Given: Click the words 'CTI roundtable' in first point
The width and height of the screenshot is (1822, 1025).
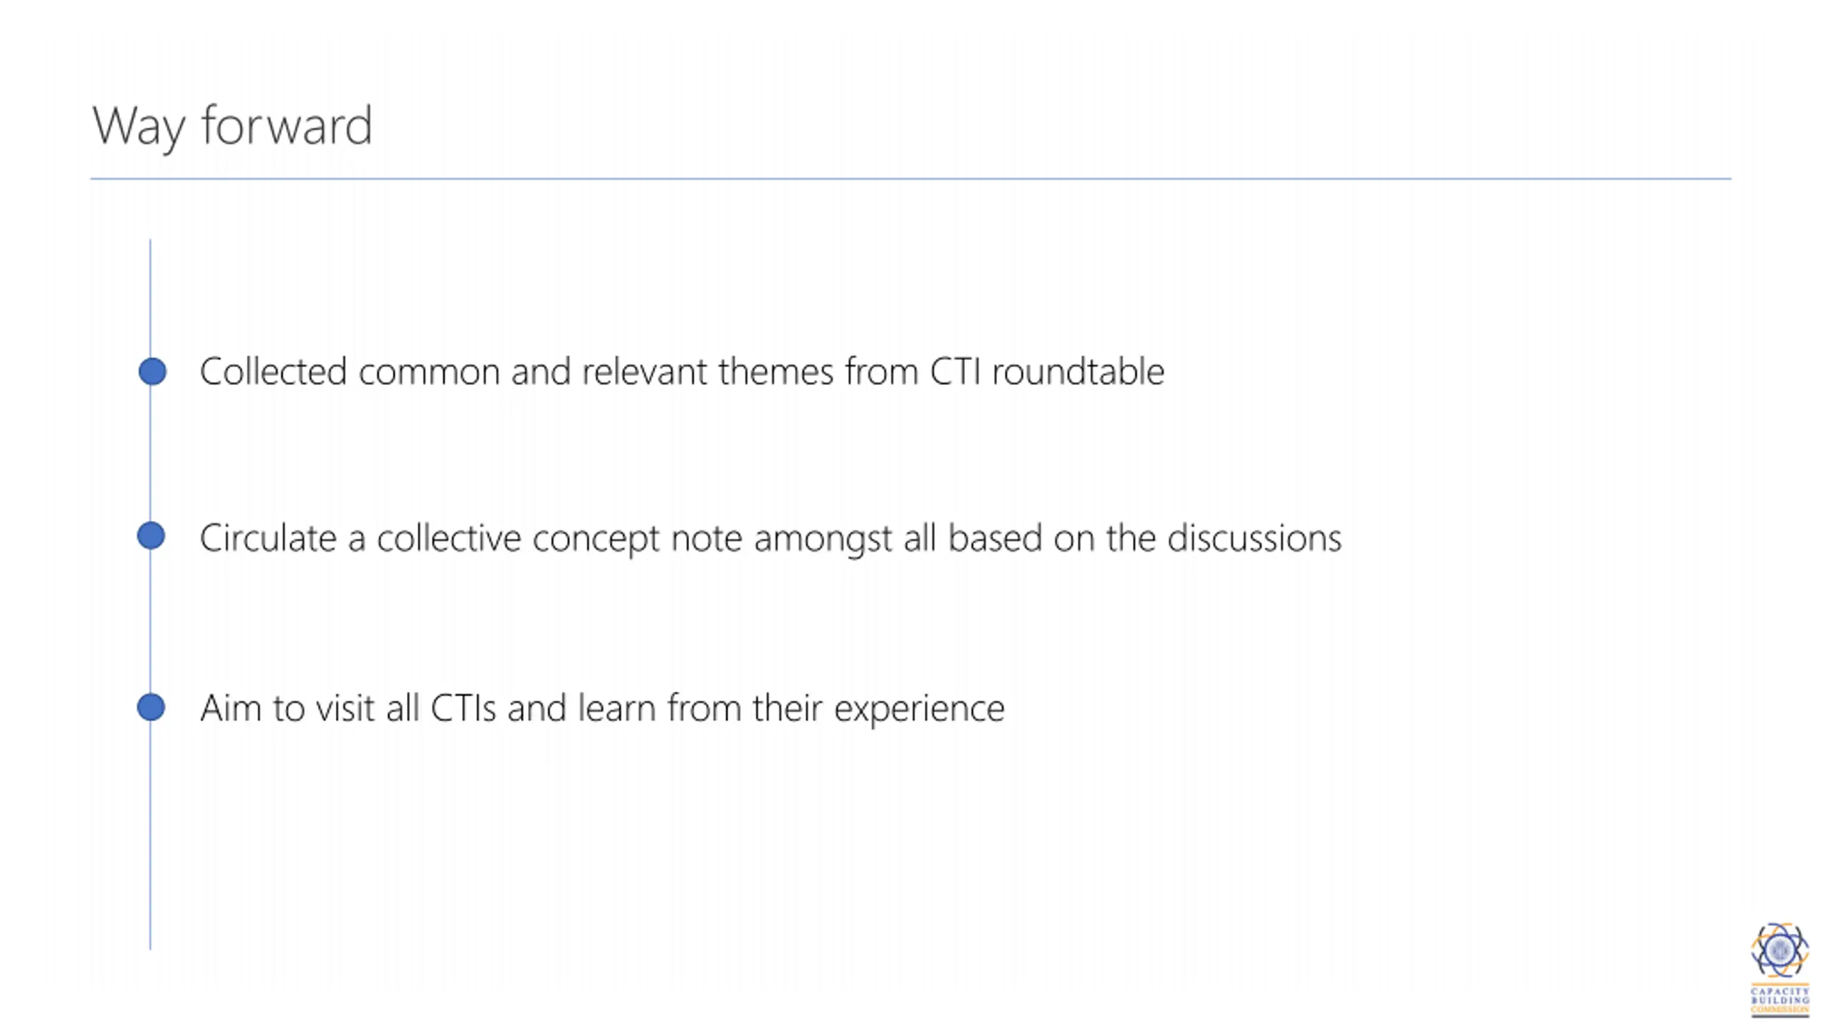Looking at the screenshot, I should coord(1047,372).
